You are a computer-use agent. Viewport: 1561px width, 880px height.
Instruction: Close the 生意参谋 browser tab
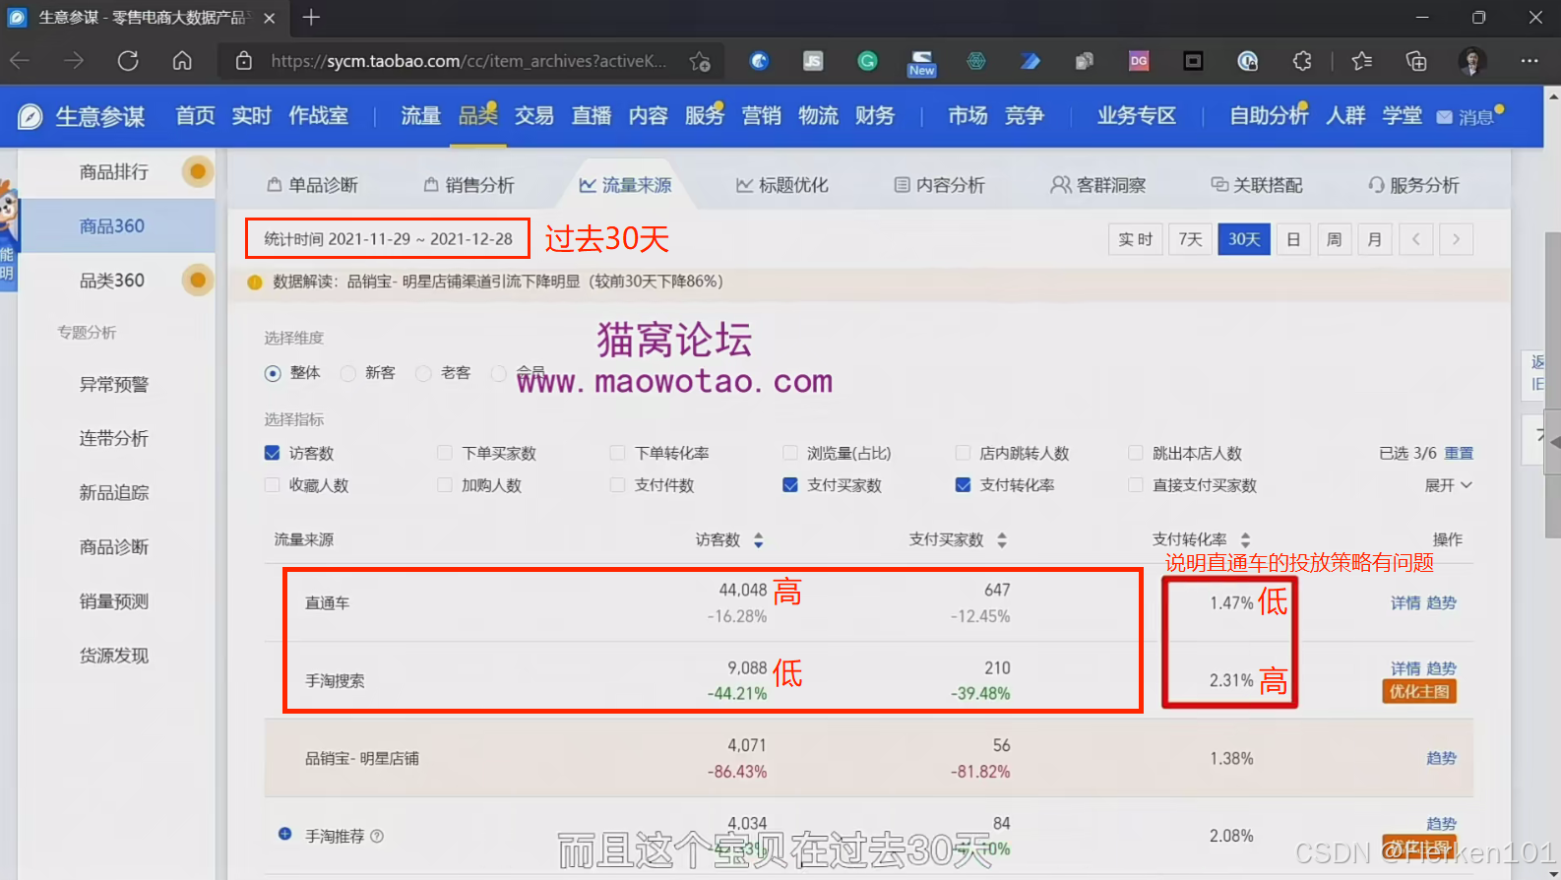coord(270,18)
